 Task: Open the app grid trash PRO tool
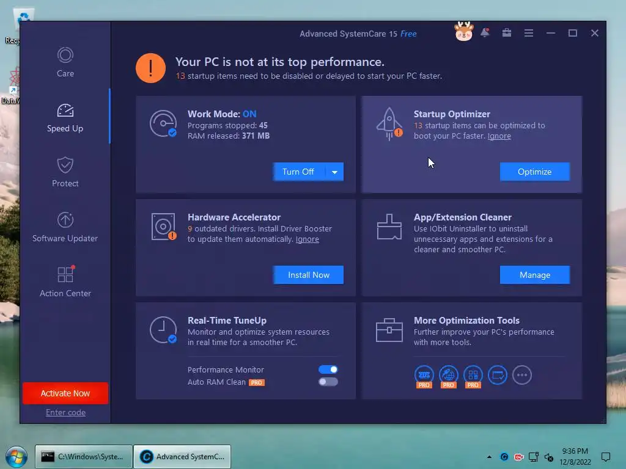pyautogui.click(x=473, y=376)
